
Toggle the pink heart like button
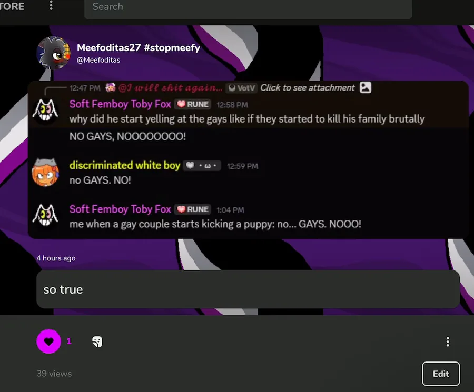48,341
